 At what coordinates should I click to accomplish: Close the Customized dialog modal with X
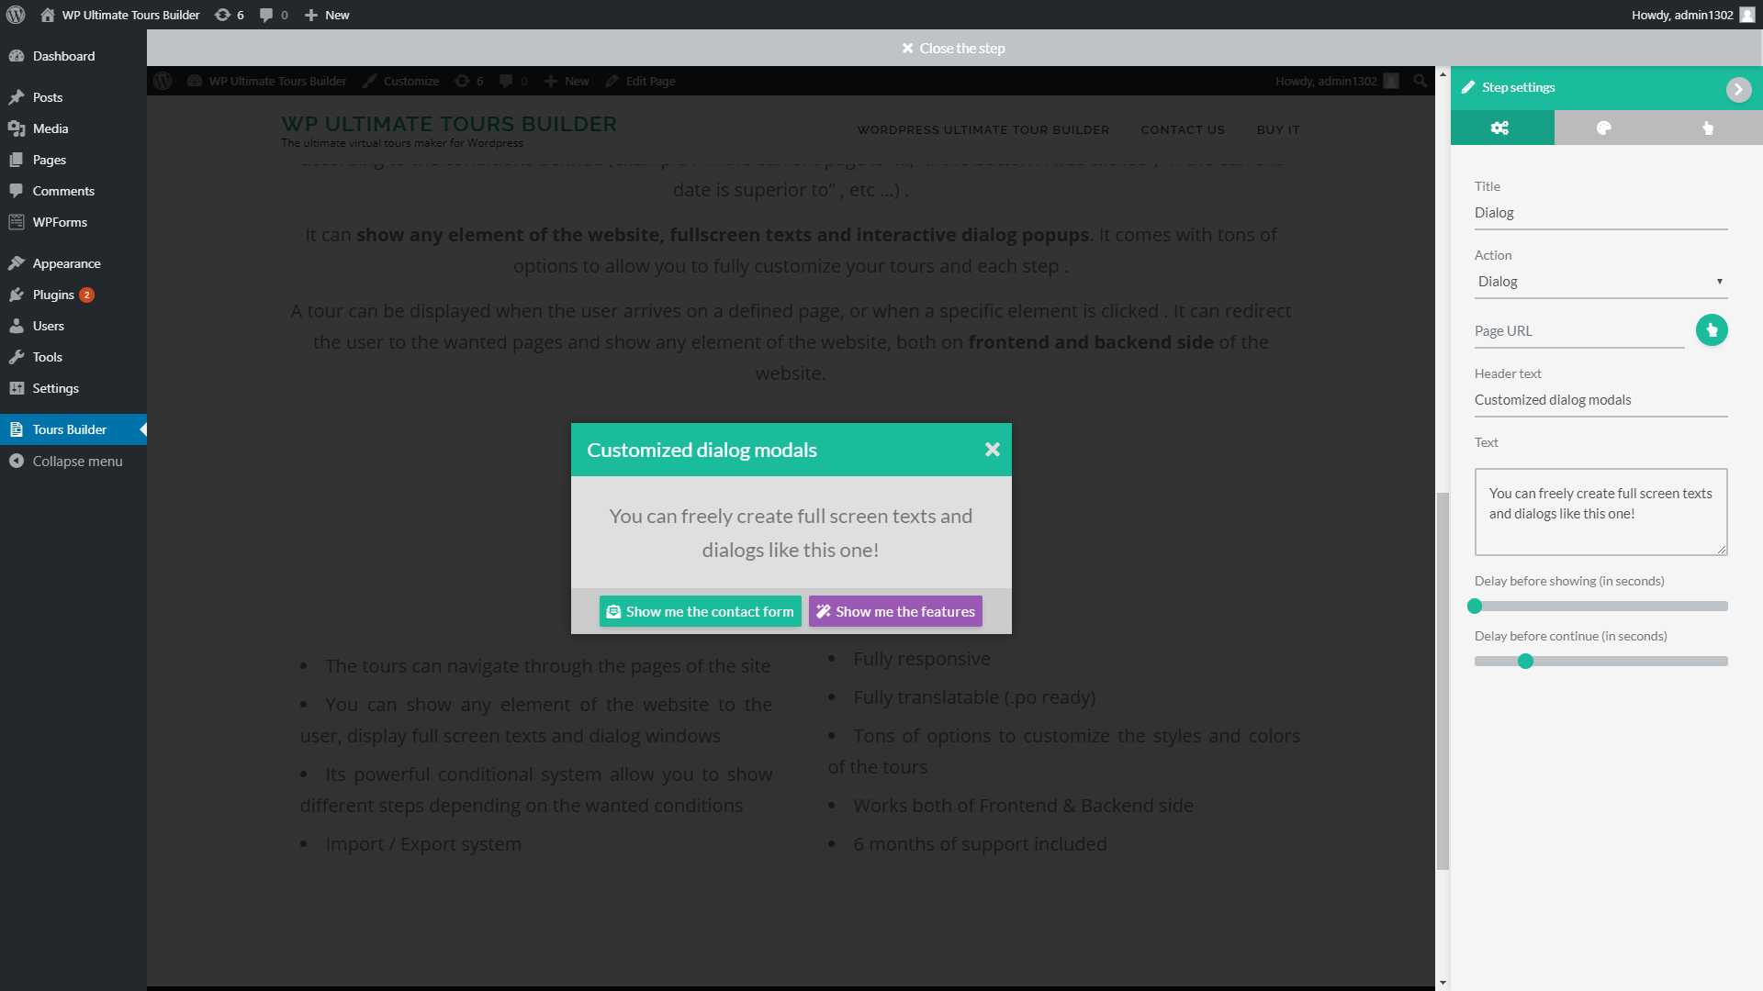[992, 450]
